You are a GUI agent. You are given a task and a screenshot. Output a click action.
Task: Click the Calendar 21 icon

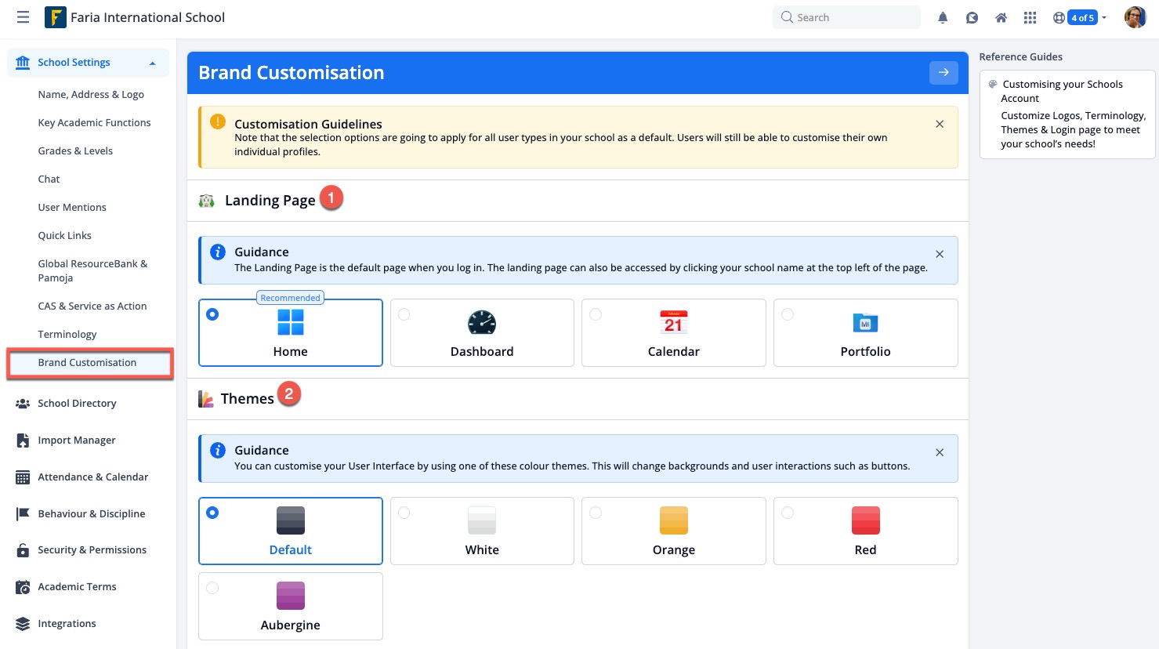674,322
